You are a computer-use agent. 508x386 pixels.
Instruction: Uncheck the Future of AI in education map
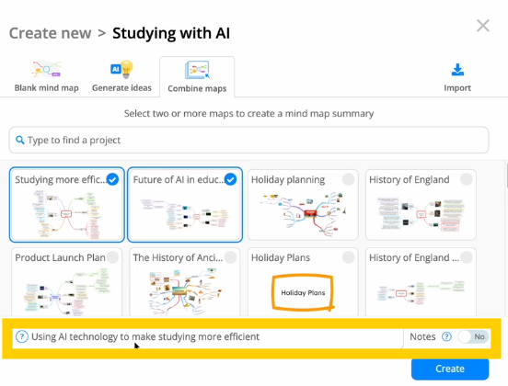click(x=230, y=179)
